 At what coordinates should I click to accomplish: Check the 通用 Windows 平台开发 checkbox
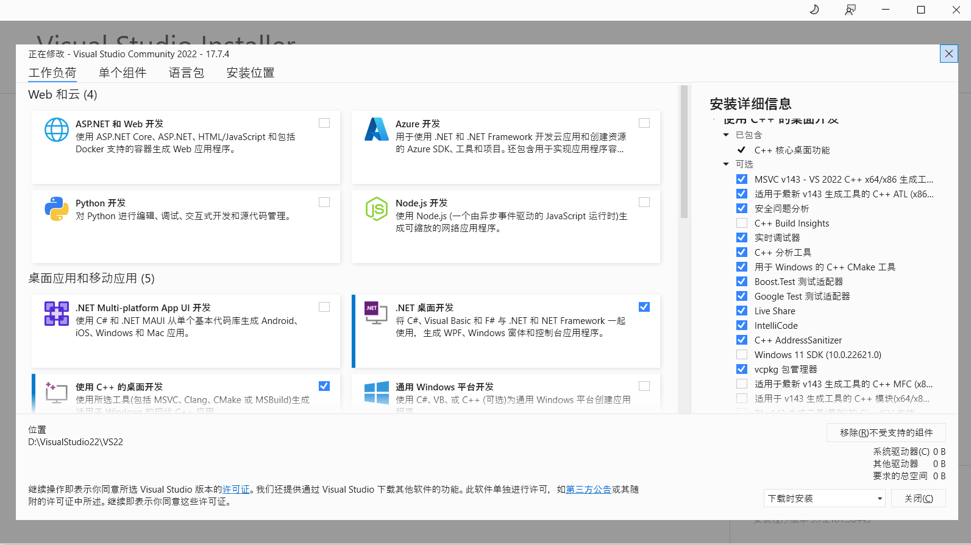(x=644, y=386)
